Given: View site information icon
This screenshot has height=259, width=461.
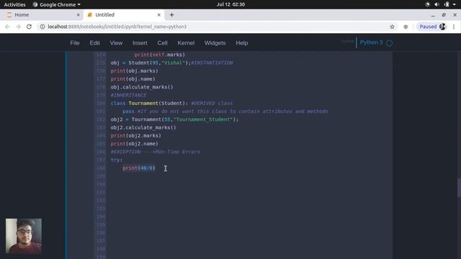Looking at the screenshot, I should 42,27.
